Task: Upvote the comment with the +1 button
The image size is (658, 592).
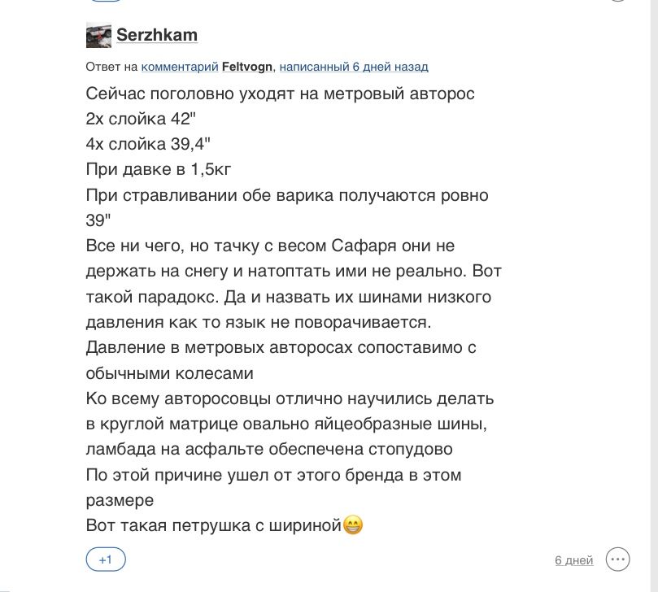Action: [106, 559]
